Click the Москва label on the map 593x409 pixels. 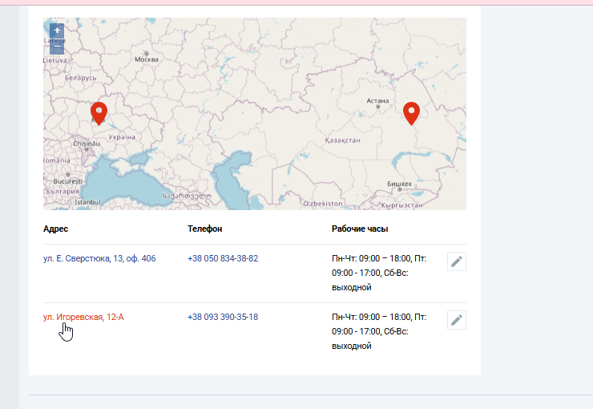pyautogui.click(x=147, y=59)
